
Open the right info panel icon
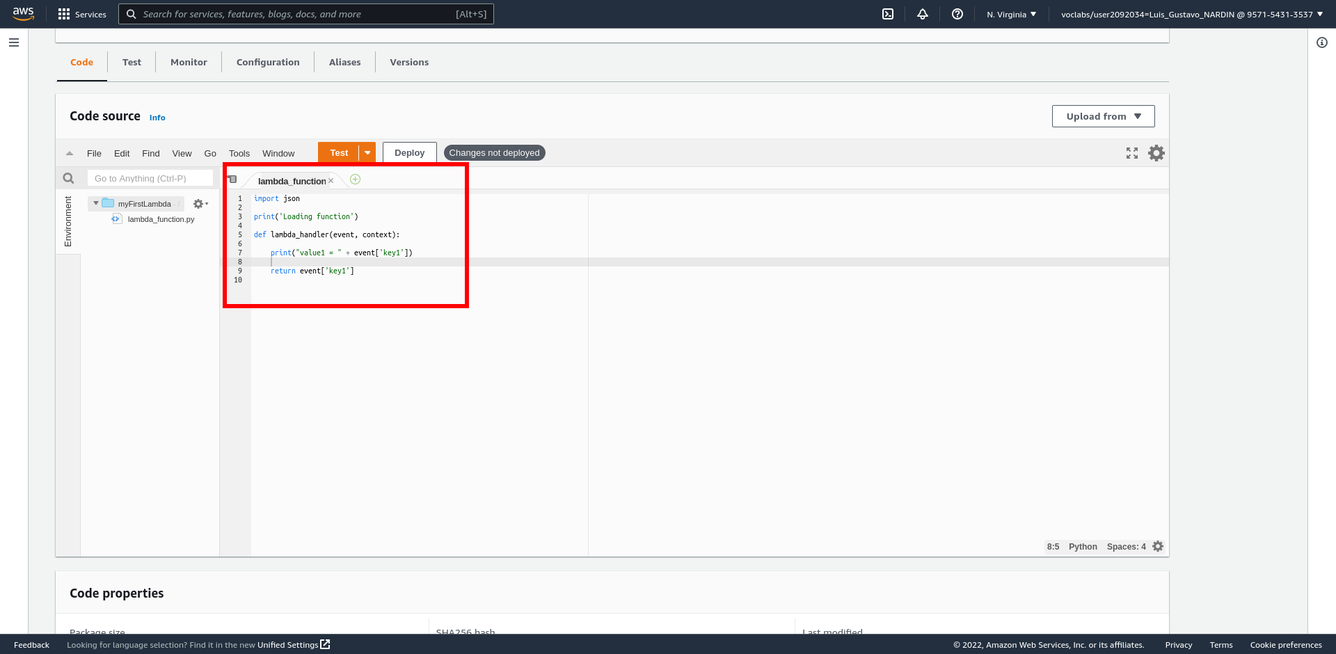coord(1322,42)
